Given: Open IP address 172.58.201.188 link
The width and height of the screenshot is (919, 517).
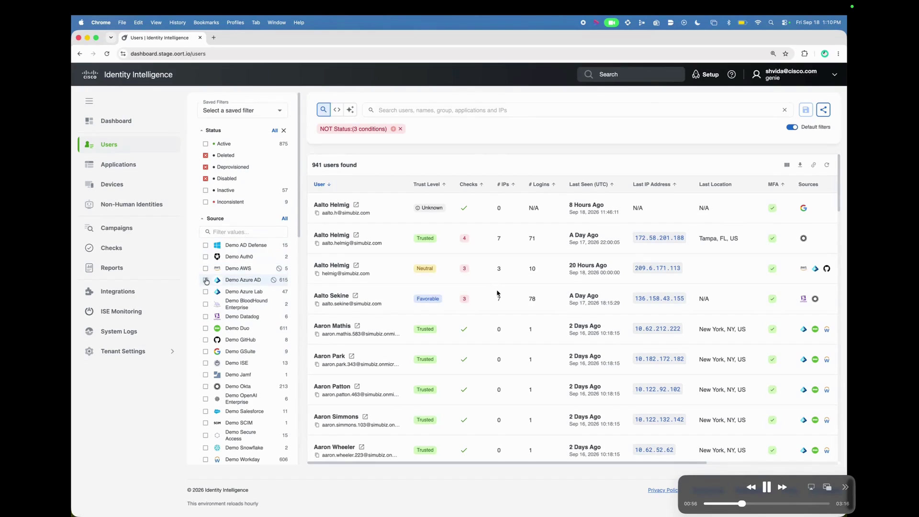Looking at the screenshot, I should (659, 238).
